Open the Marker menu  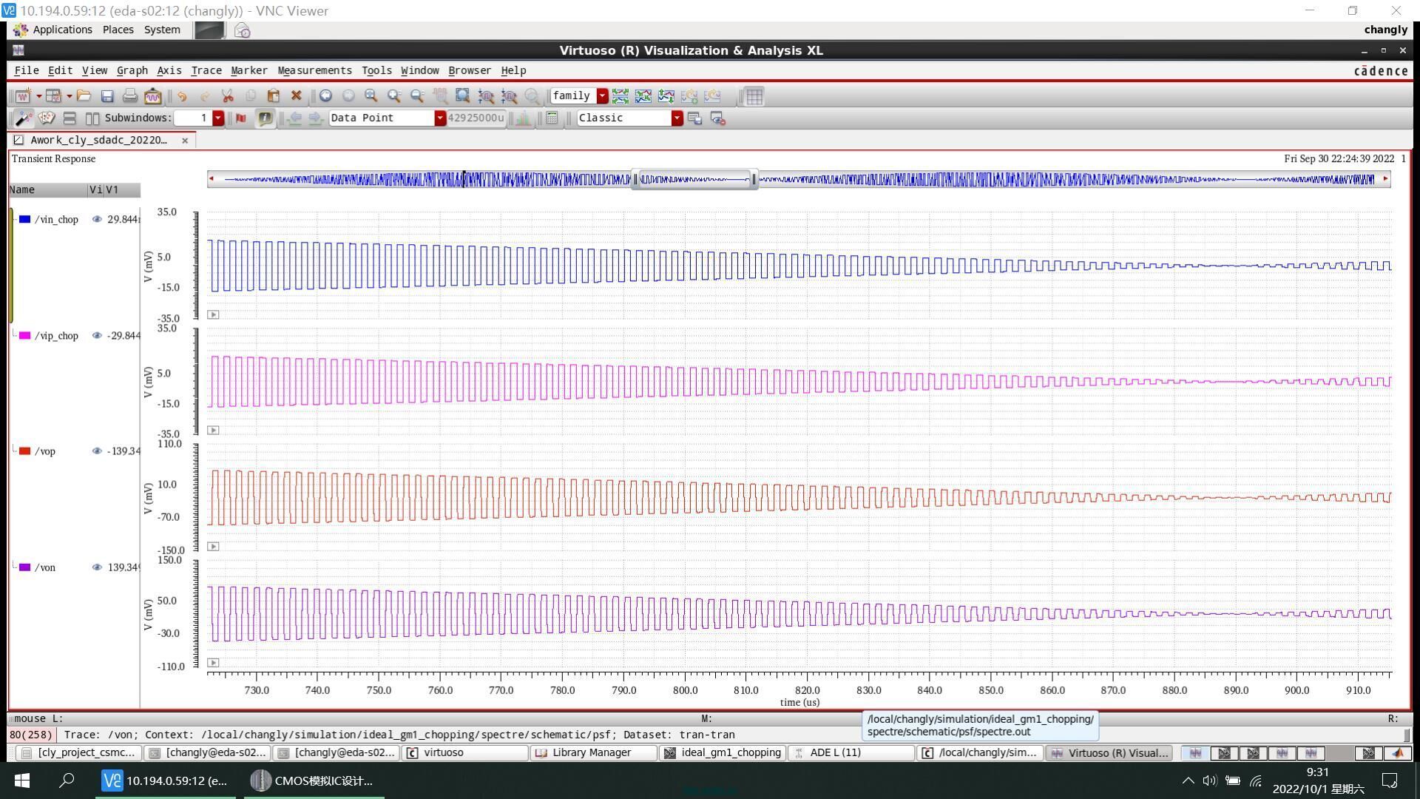249,71
